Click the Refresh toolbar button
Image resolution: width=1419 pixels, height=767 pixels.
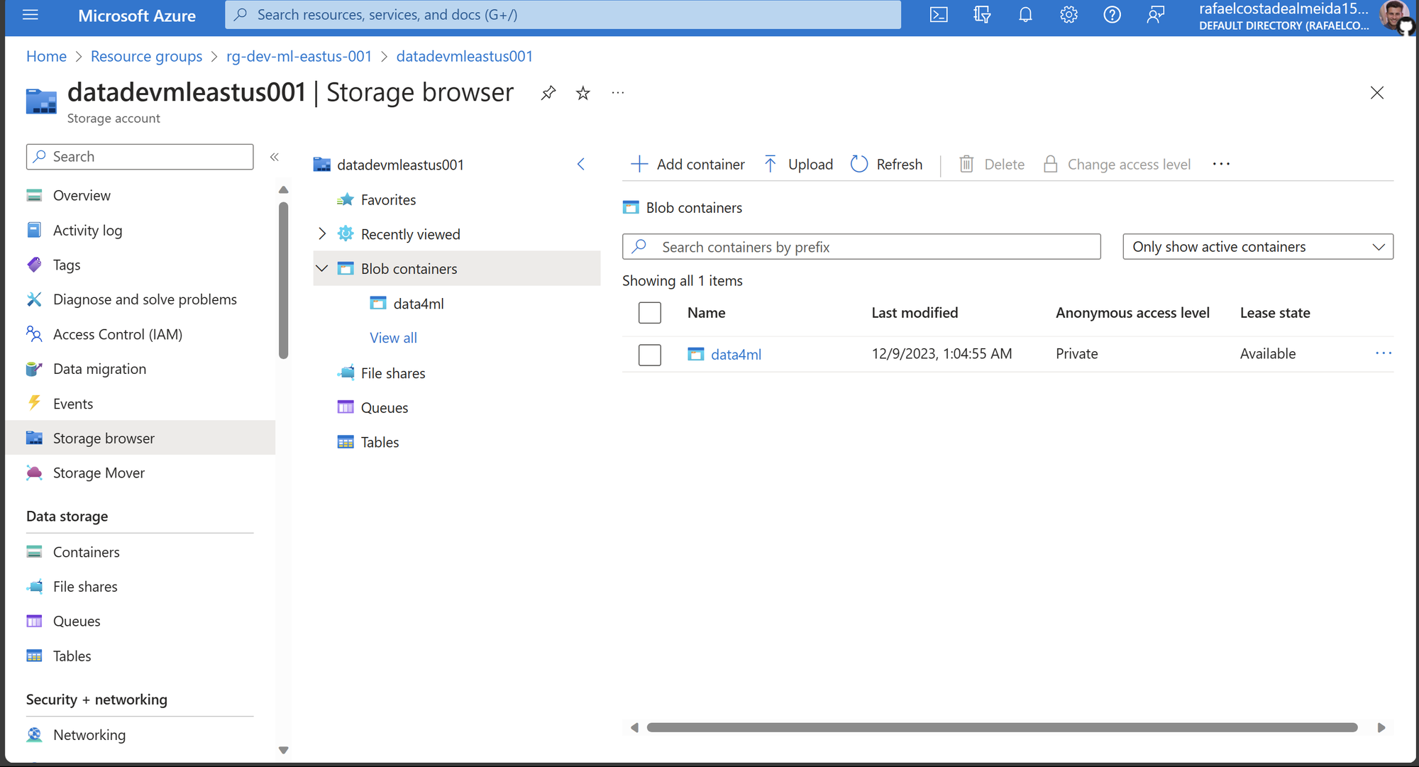tap(886, 165)
